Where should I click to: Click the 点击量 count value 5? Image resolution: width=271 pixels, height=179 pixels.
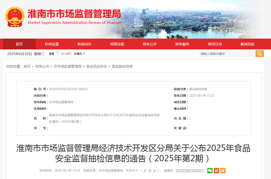point(190,118)
